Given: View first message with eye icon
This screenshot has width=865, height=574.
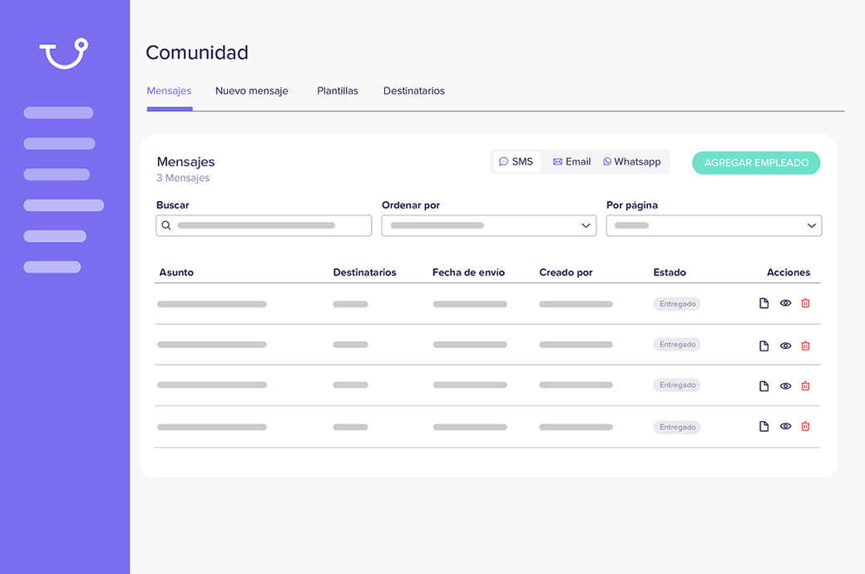Looking at the screenshot, I should point(785,303).
